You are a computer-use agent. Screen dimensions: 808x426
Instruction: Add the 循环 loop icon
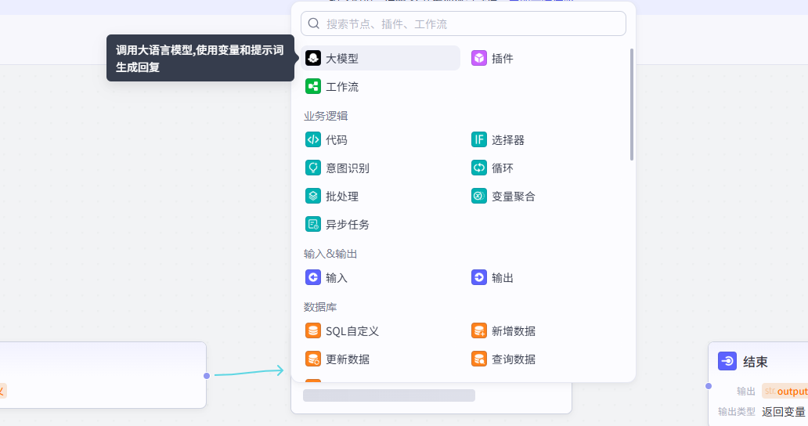click(x=478, y=168)
